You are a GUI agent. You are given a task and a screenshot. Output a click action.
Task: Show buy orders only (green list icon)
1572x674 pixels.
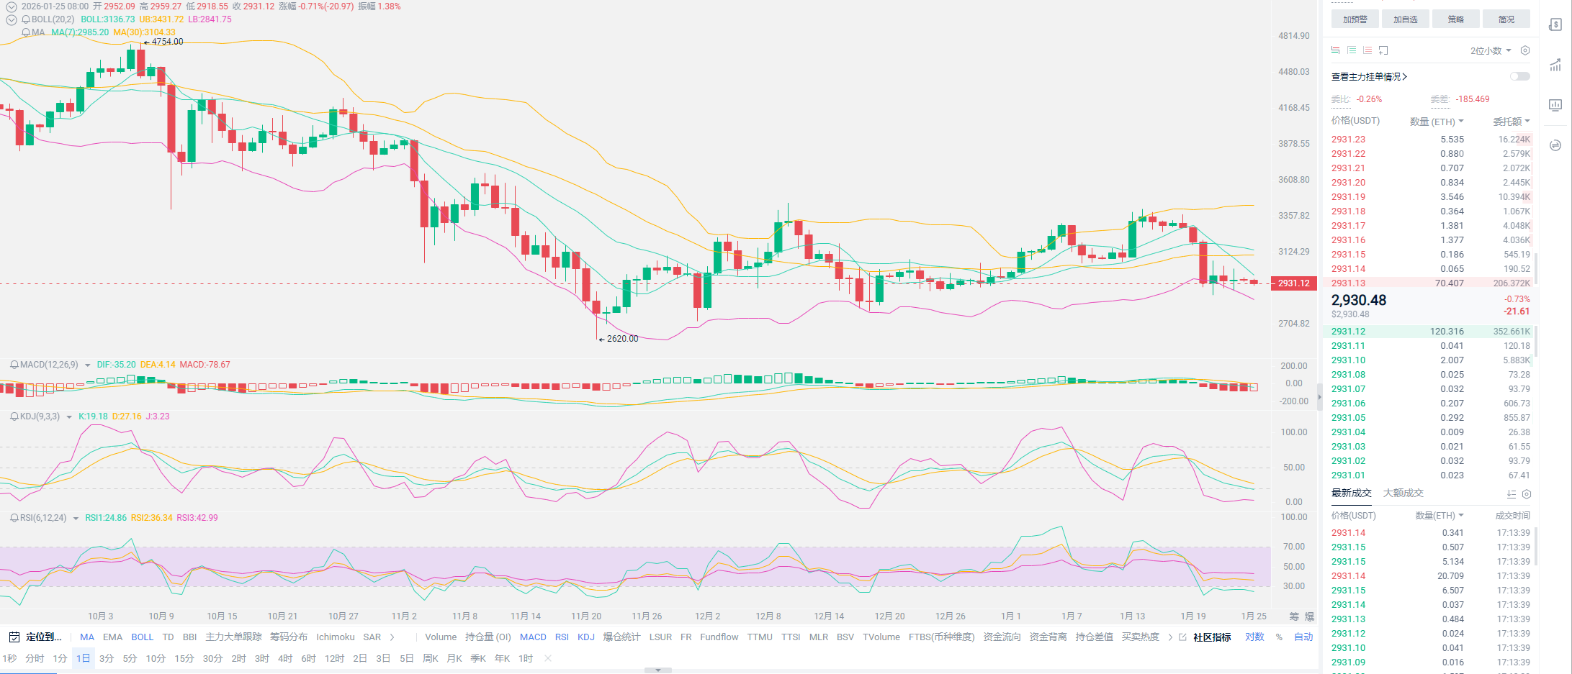click(x=1352, y=50)
